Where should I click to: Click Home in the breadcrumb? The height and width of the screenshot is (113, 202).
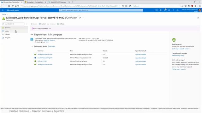4,14
